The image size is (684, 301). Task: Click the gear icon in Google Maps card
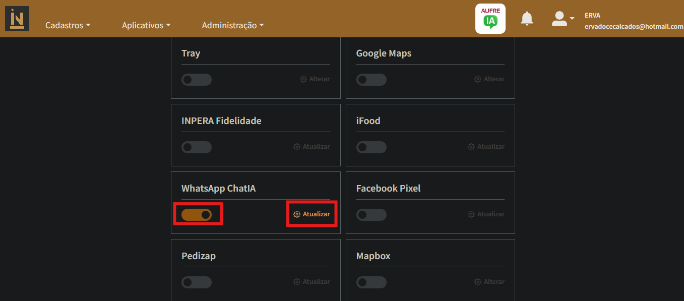coord(478,79)
